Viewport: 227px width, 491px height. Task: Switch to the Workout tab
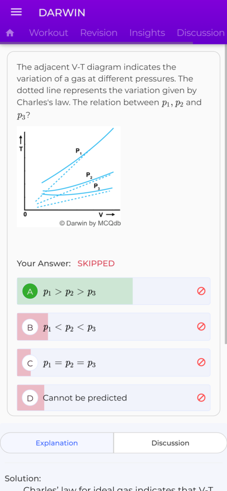[48, 33]
